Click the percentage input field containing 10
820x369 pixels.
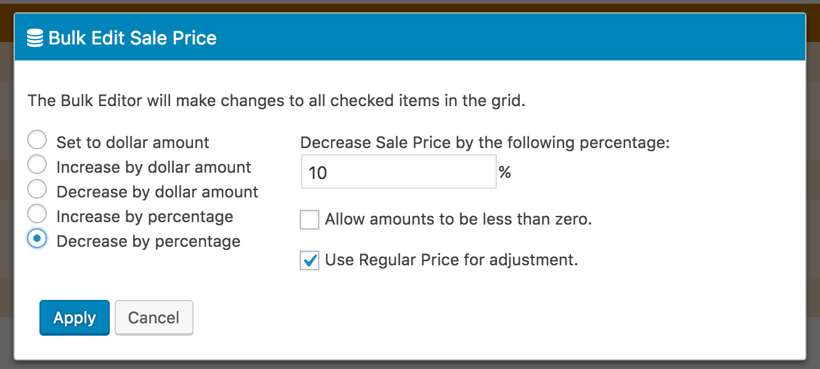click(x=398, y=172)
